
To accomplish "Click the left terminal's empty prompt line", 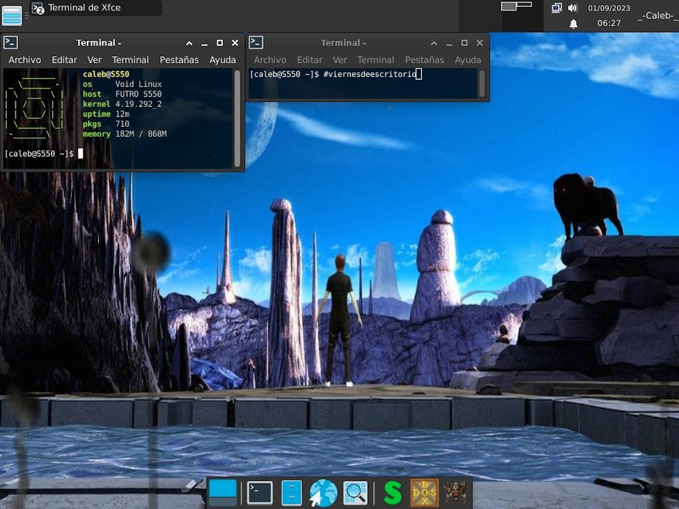I will 119,154.
